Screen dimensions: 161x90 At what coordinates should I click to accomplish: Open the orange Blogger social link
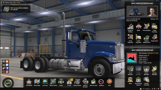[7, 61]
